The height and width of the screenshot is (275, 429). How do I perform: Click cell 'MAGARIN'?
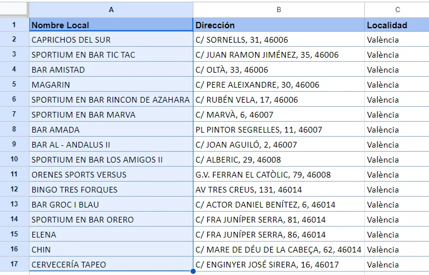point(111,85)
